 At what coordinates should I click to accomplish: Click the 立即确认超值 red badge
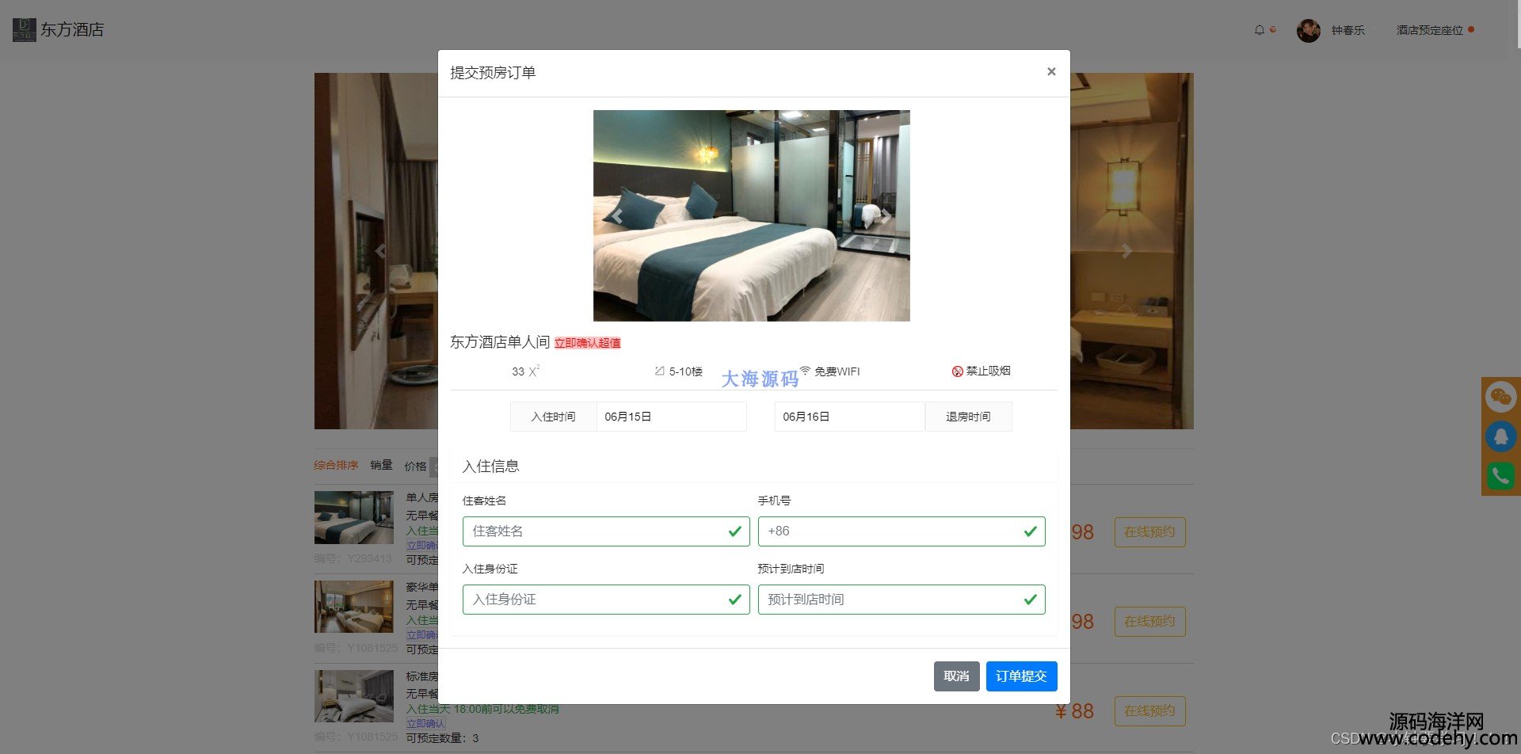click(587, 343)
